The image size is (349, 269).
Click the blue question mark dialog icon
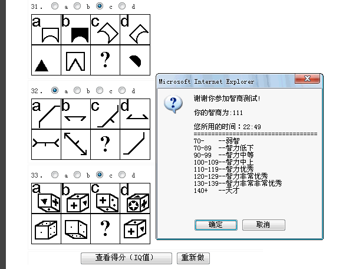(x=173, y=104)
